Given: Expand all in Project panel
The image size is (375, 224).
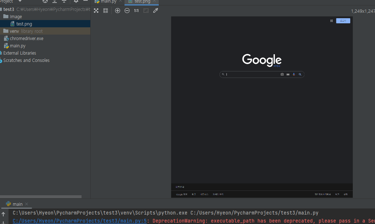Looking at the screenshot, I should [x=55, y=1].
